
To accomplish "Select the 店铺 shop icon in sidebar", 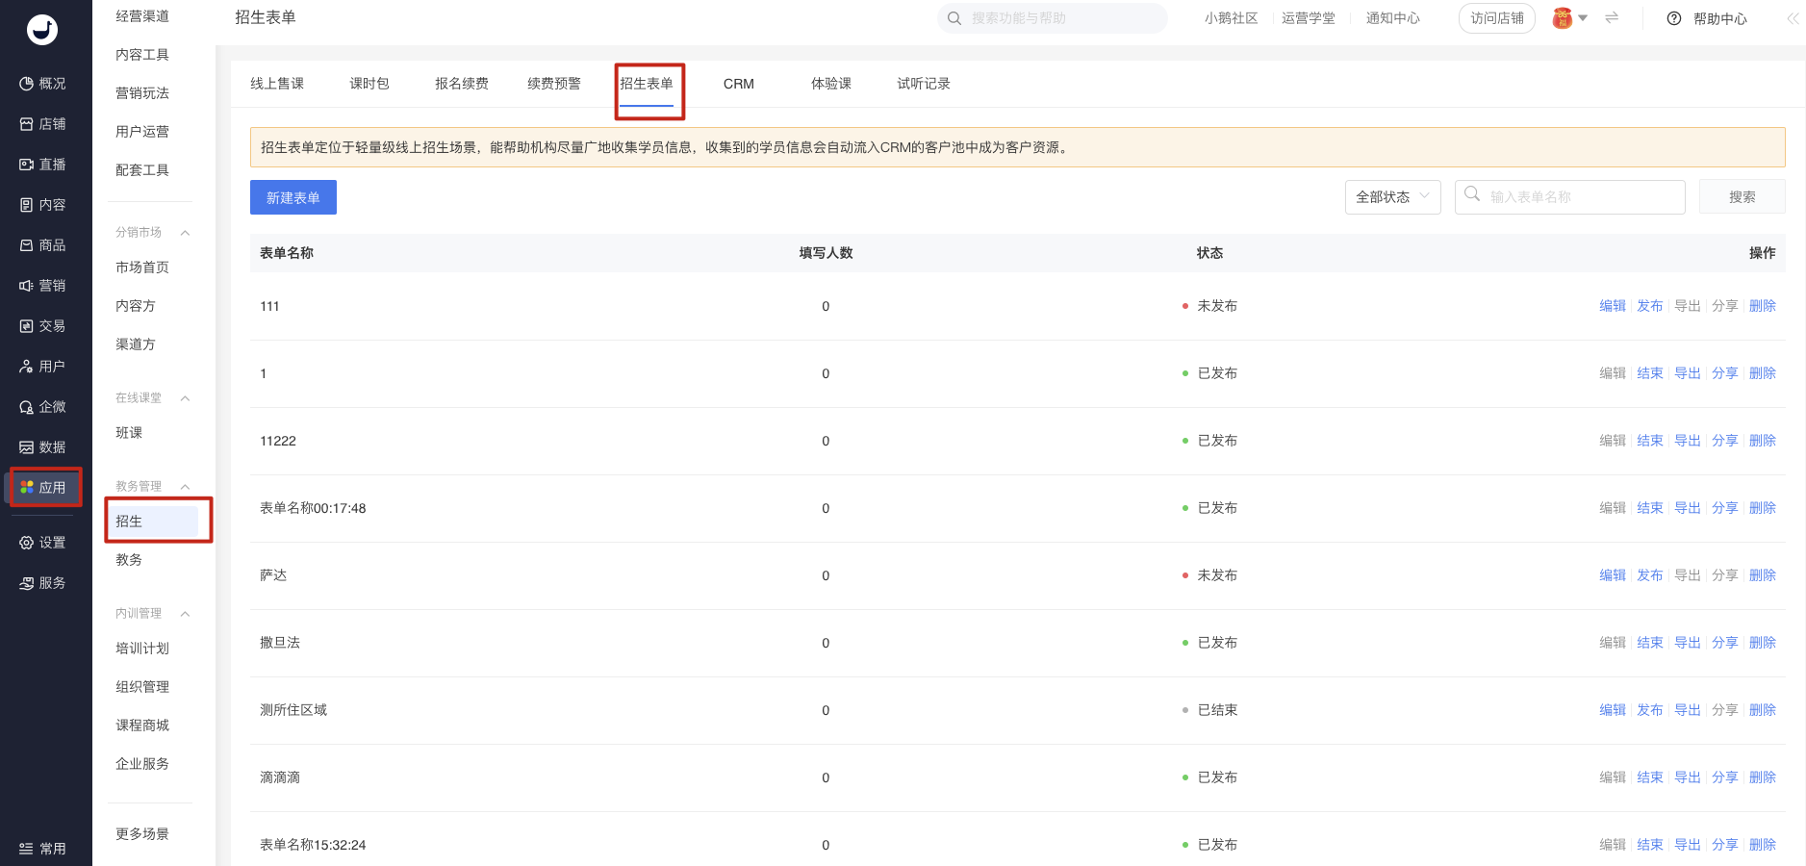I will pyautogui.click(x=27, y=124).
